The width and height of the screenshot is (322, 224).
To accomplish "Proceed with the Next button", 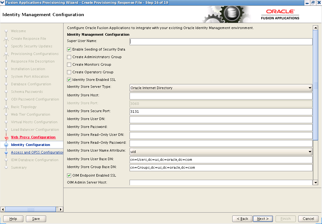I will (x=263, y=219).
